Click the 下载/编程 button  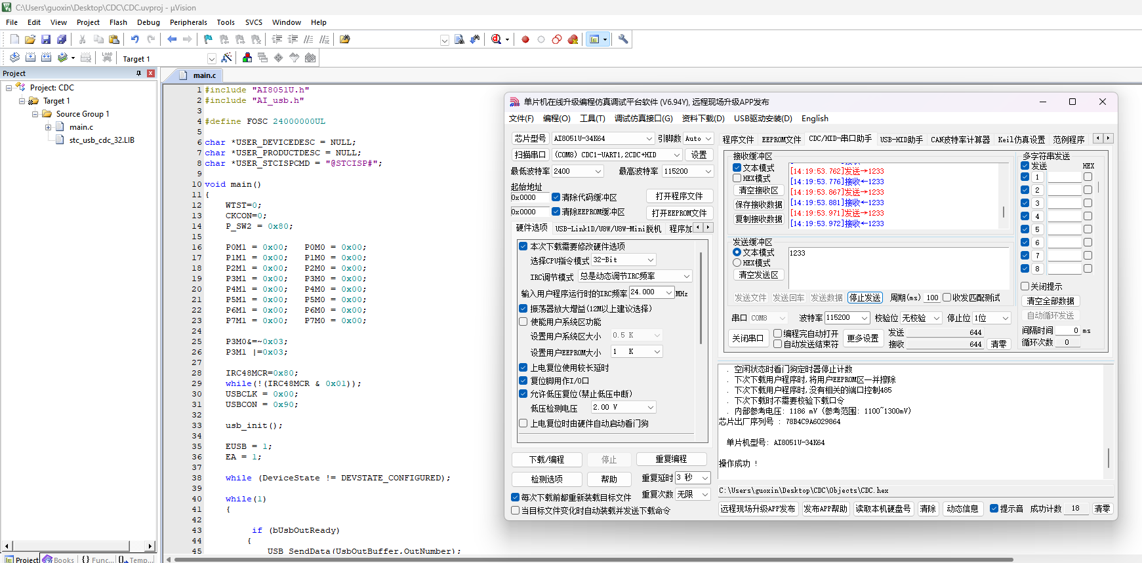coord(546,459)
